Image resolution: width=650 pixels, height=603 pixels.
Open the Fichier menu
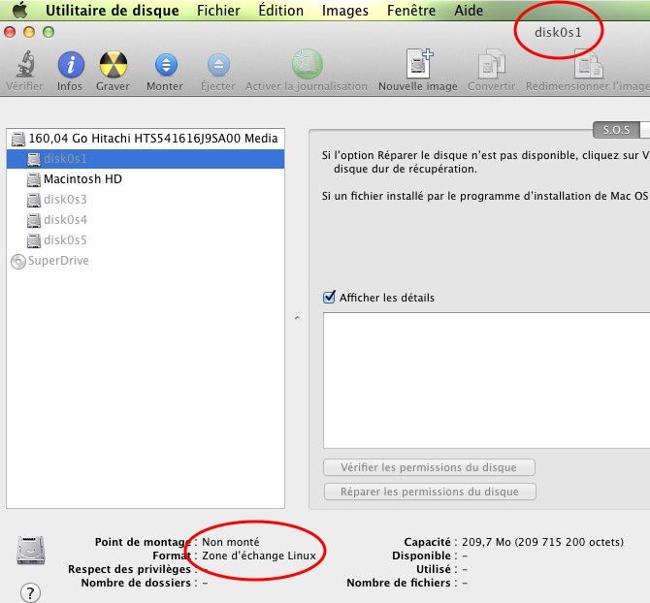(218, 11)
